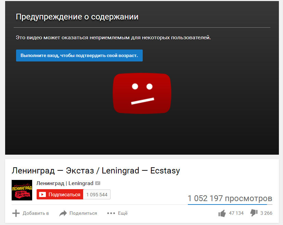
Task: Open the three dots Ещё menu
Action: coord(111,213)
